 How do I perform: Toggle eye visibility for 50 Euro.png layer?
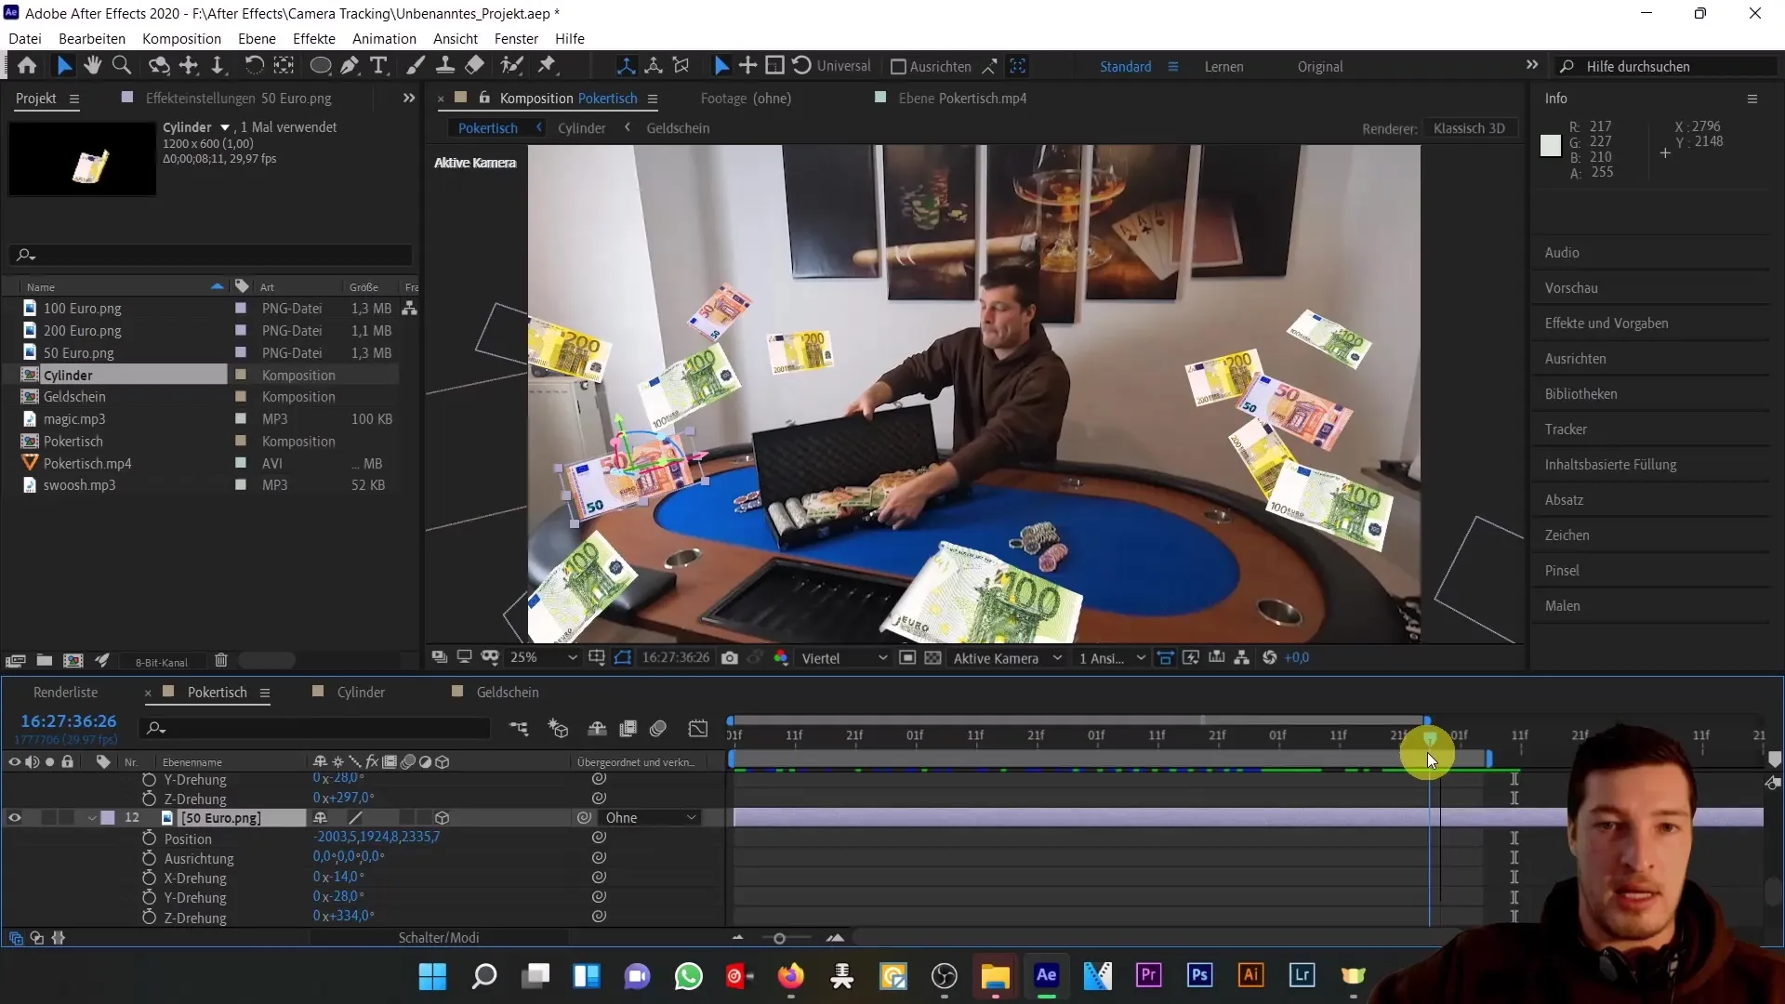pyautogui.click(x=15, y=818)
